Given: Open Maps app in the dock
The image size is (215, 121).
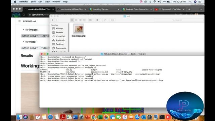Looking at the screenshot, I should click(69, 117).
